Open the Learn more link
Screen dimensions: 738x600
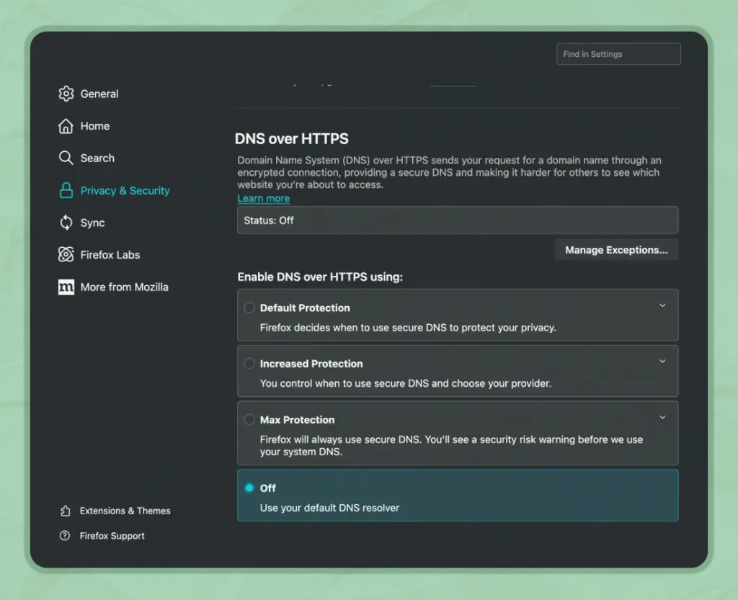tap(264, 198)
